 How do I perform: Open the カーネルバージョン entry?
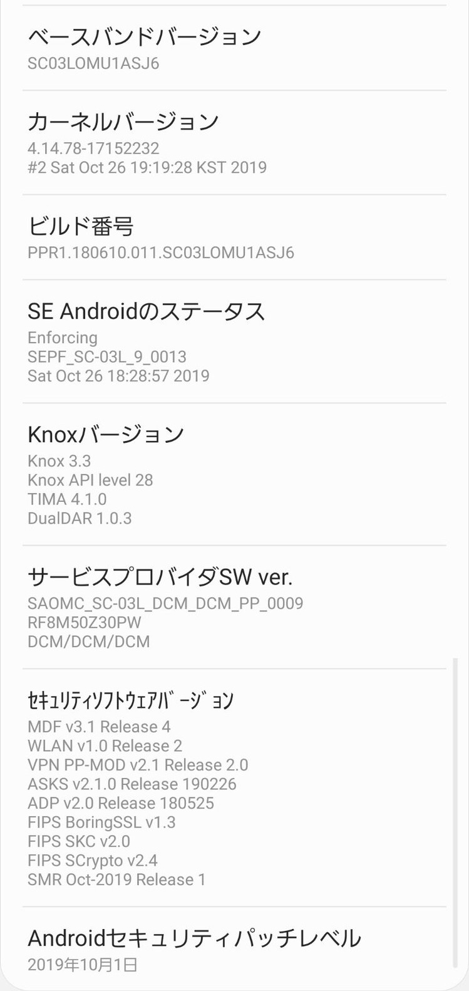coord(234,142)
